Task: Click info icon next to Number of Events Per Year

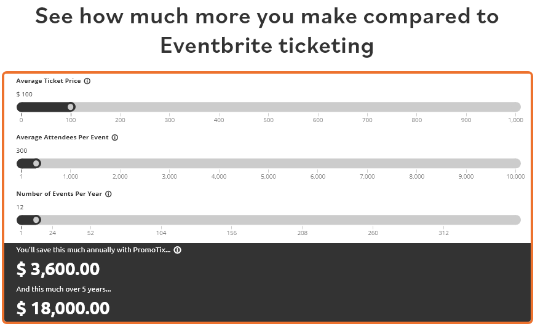Action: tap(108, 194)
